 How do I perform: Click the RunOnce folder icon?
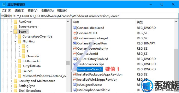pyautogui.click(x=15, y=22)
